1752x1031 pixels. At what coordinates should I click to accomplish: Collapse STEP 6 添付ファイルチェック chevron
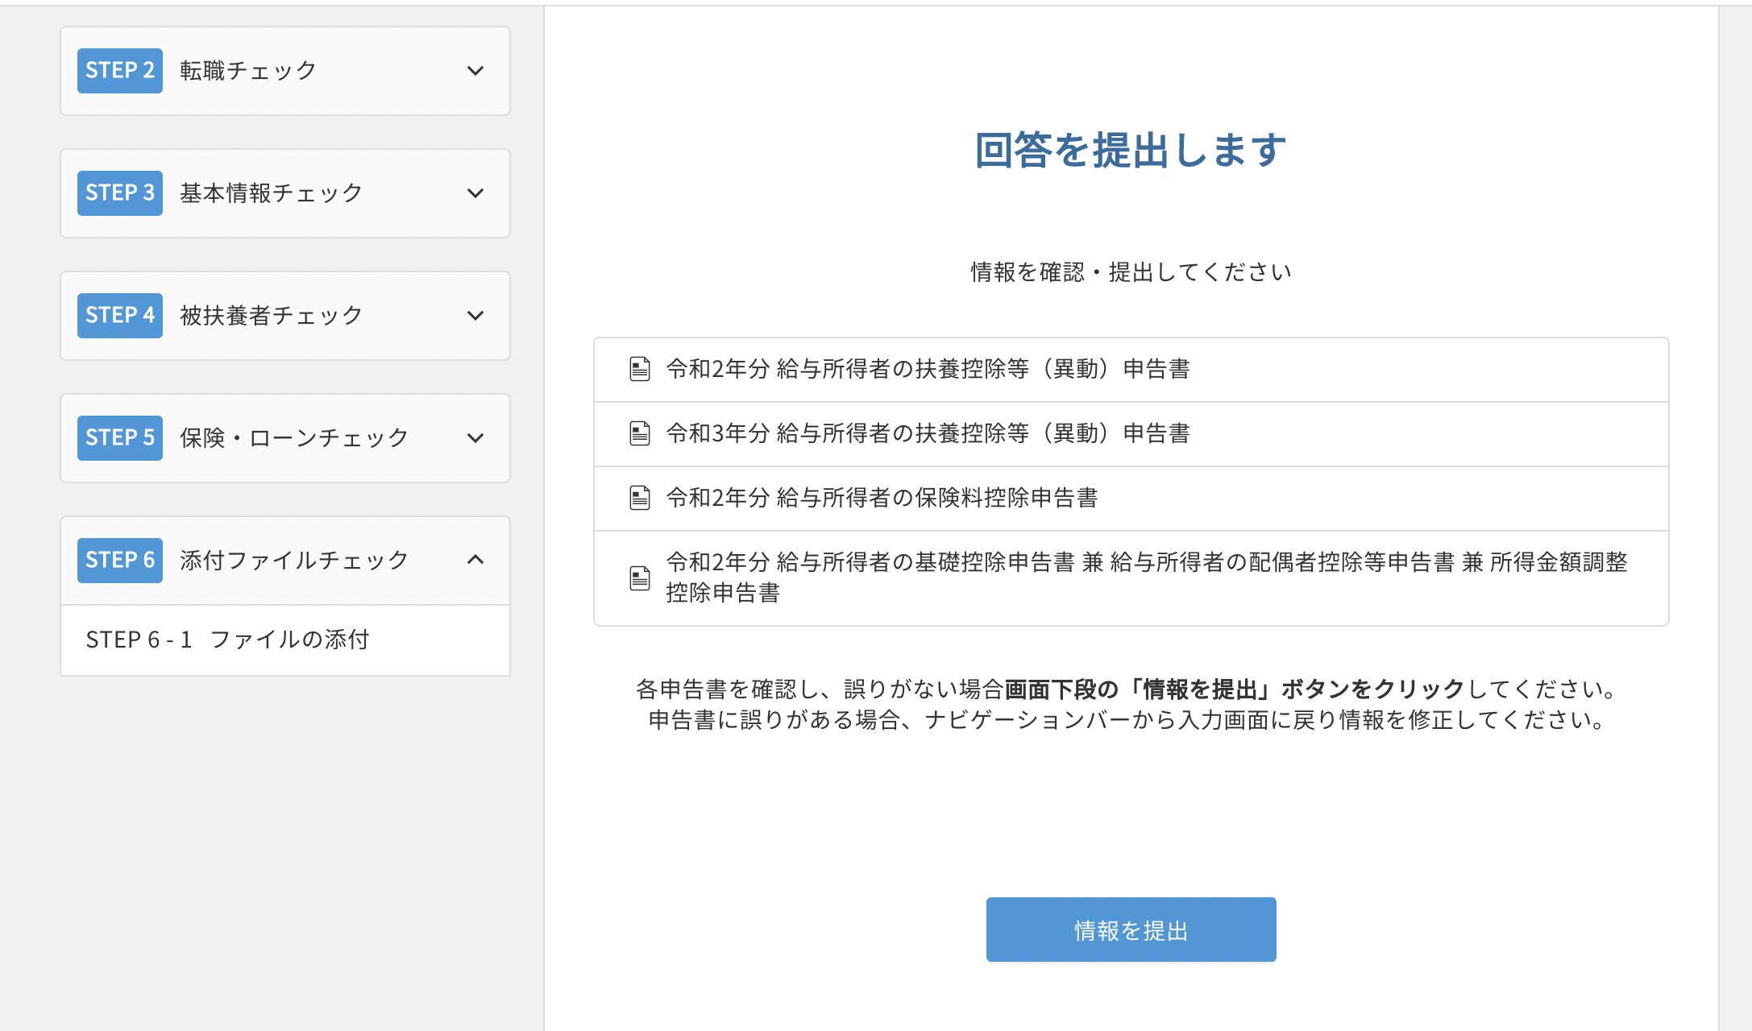475,560
